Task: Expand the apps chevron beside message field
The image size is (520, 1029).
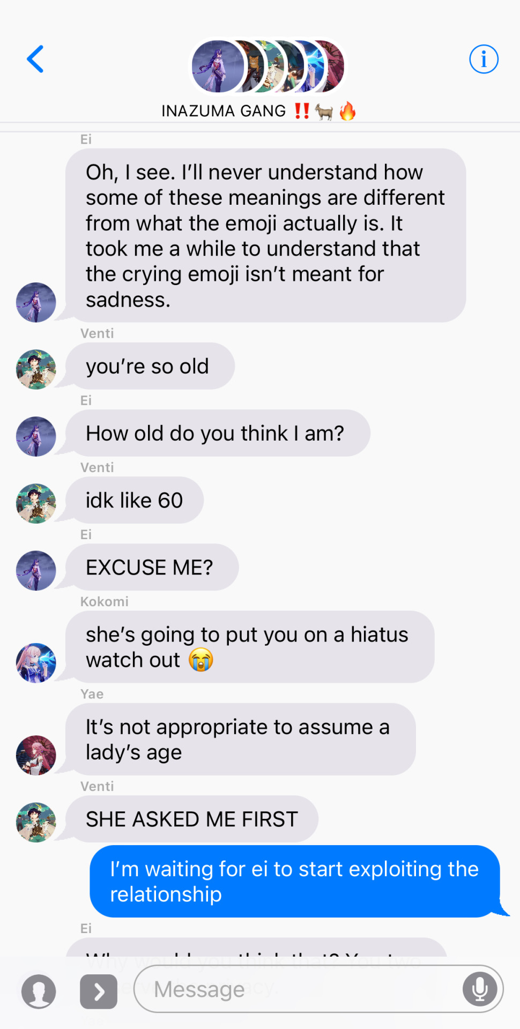Action: click(99, 991)
